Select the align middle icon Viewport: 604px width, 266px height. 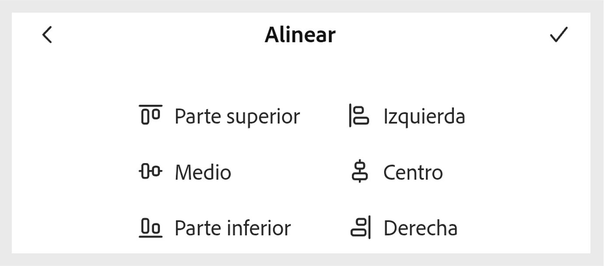(x=150, y=172)
